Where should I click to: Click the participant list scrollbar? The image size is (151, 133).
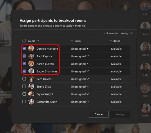(136, 63)
